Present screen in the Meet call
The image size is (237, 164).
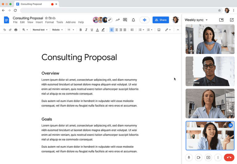click(208, 158)
